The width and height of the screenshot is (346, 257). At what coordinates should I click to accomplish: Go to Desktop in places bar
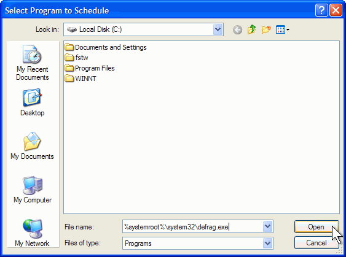click(33, 102)
